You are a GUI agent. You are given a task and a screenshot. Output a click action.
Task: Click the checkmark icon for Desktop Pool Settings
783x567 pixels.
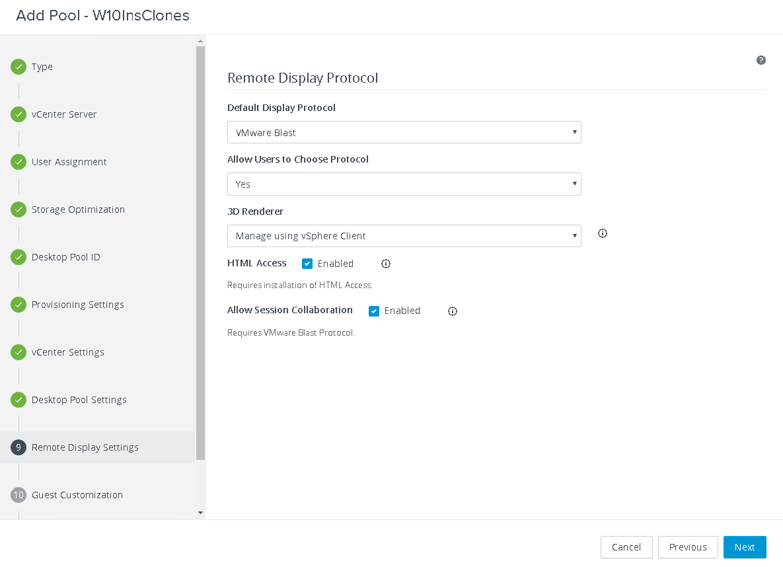(19, 400)
